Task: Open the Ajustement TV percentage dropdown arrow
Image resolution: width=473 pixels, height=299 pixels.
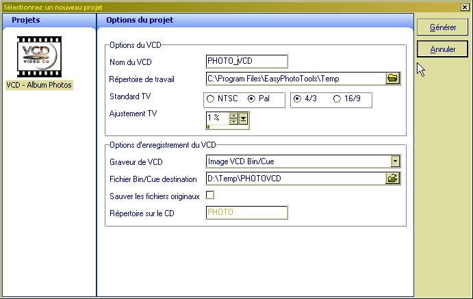Action: tap(244, 119)
